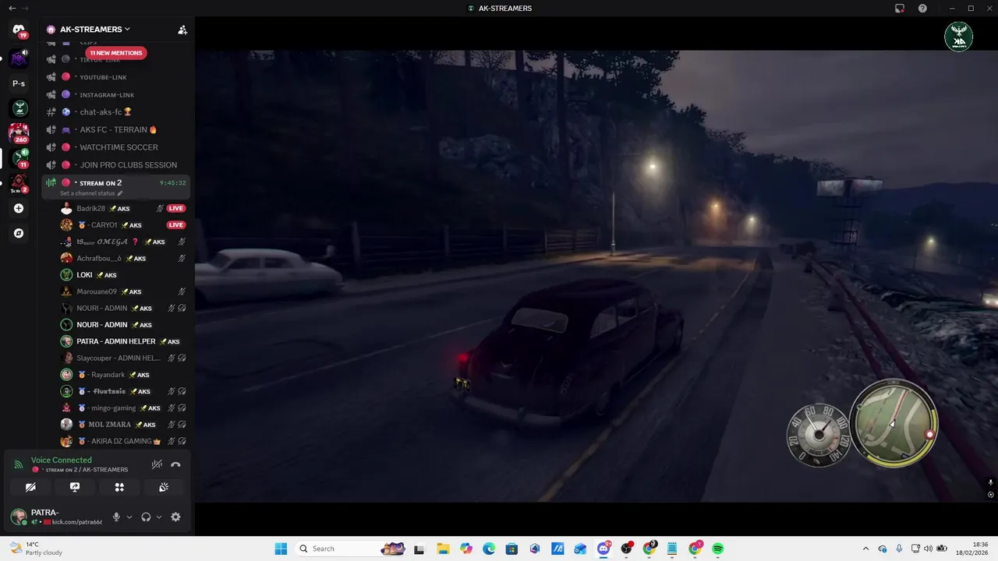Join WATCHTIME SOCCER voice channel
998x561 pixels.
(117, 147)
